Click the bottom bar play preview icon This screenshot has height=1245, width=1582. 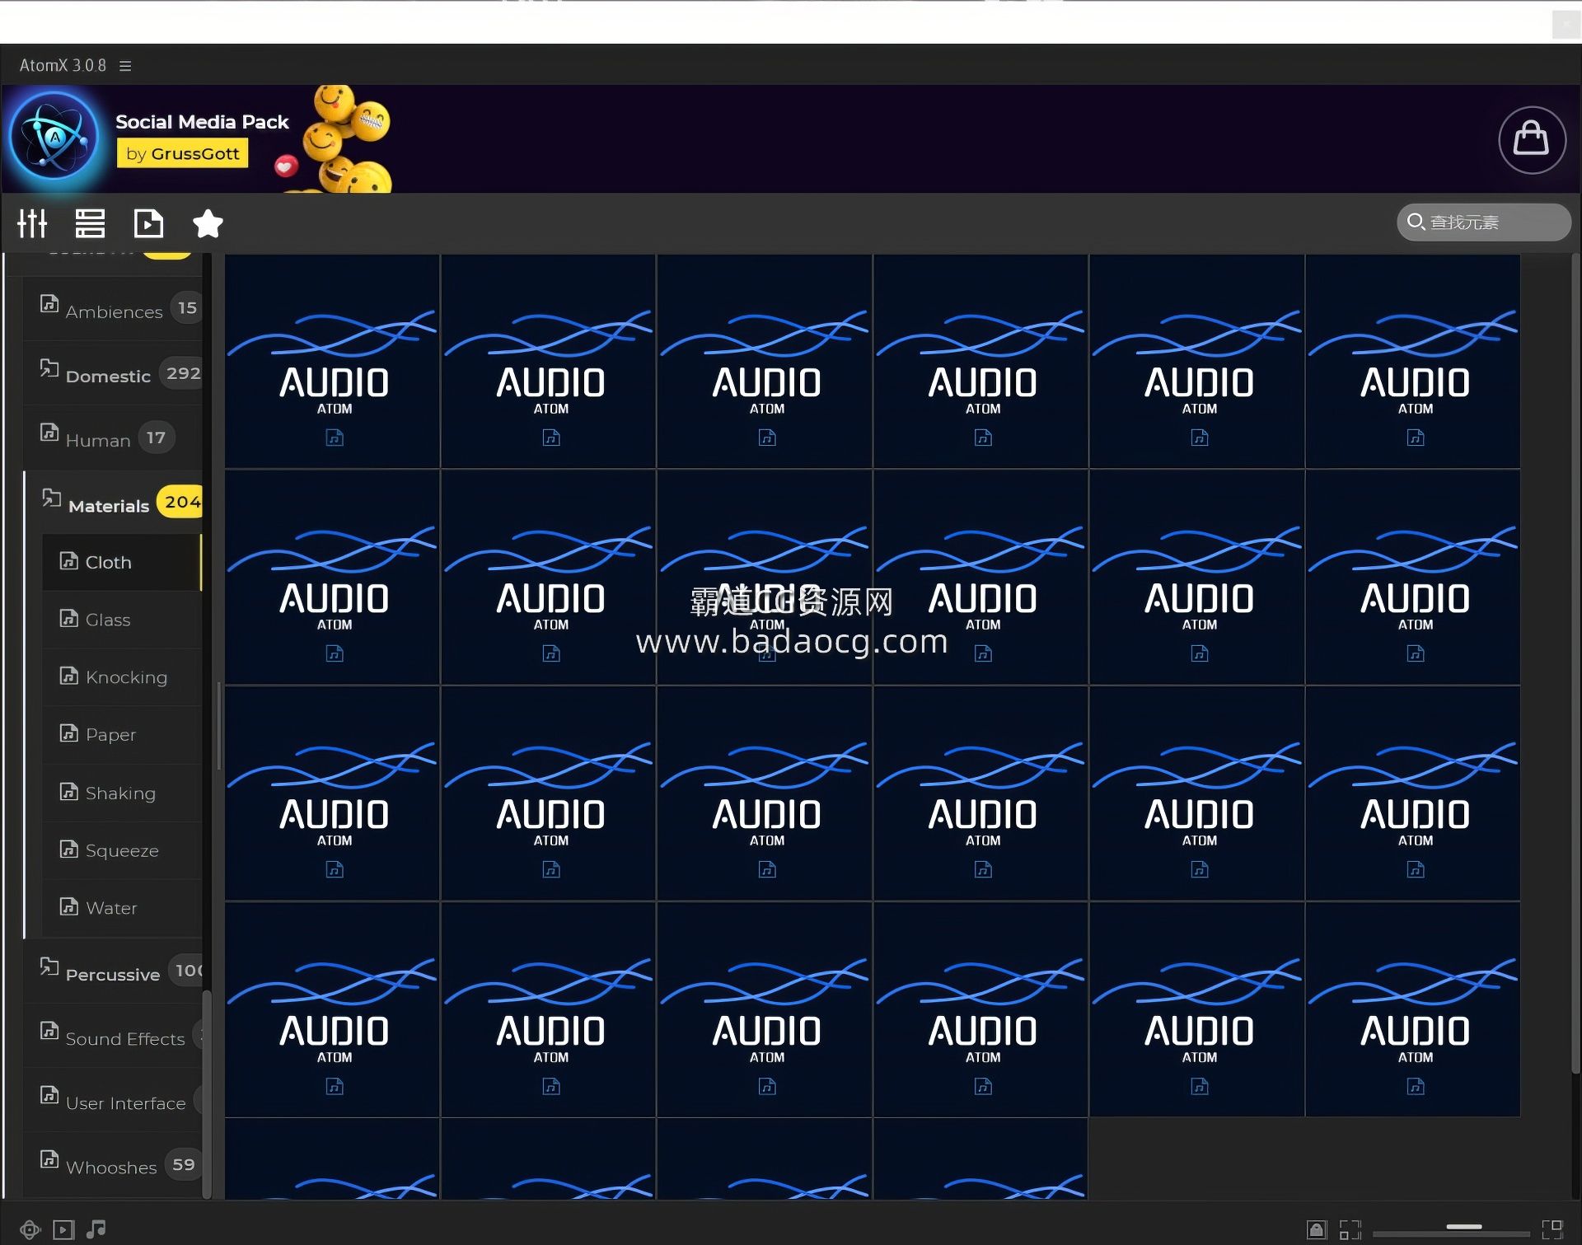63,1230
